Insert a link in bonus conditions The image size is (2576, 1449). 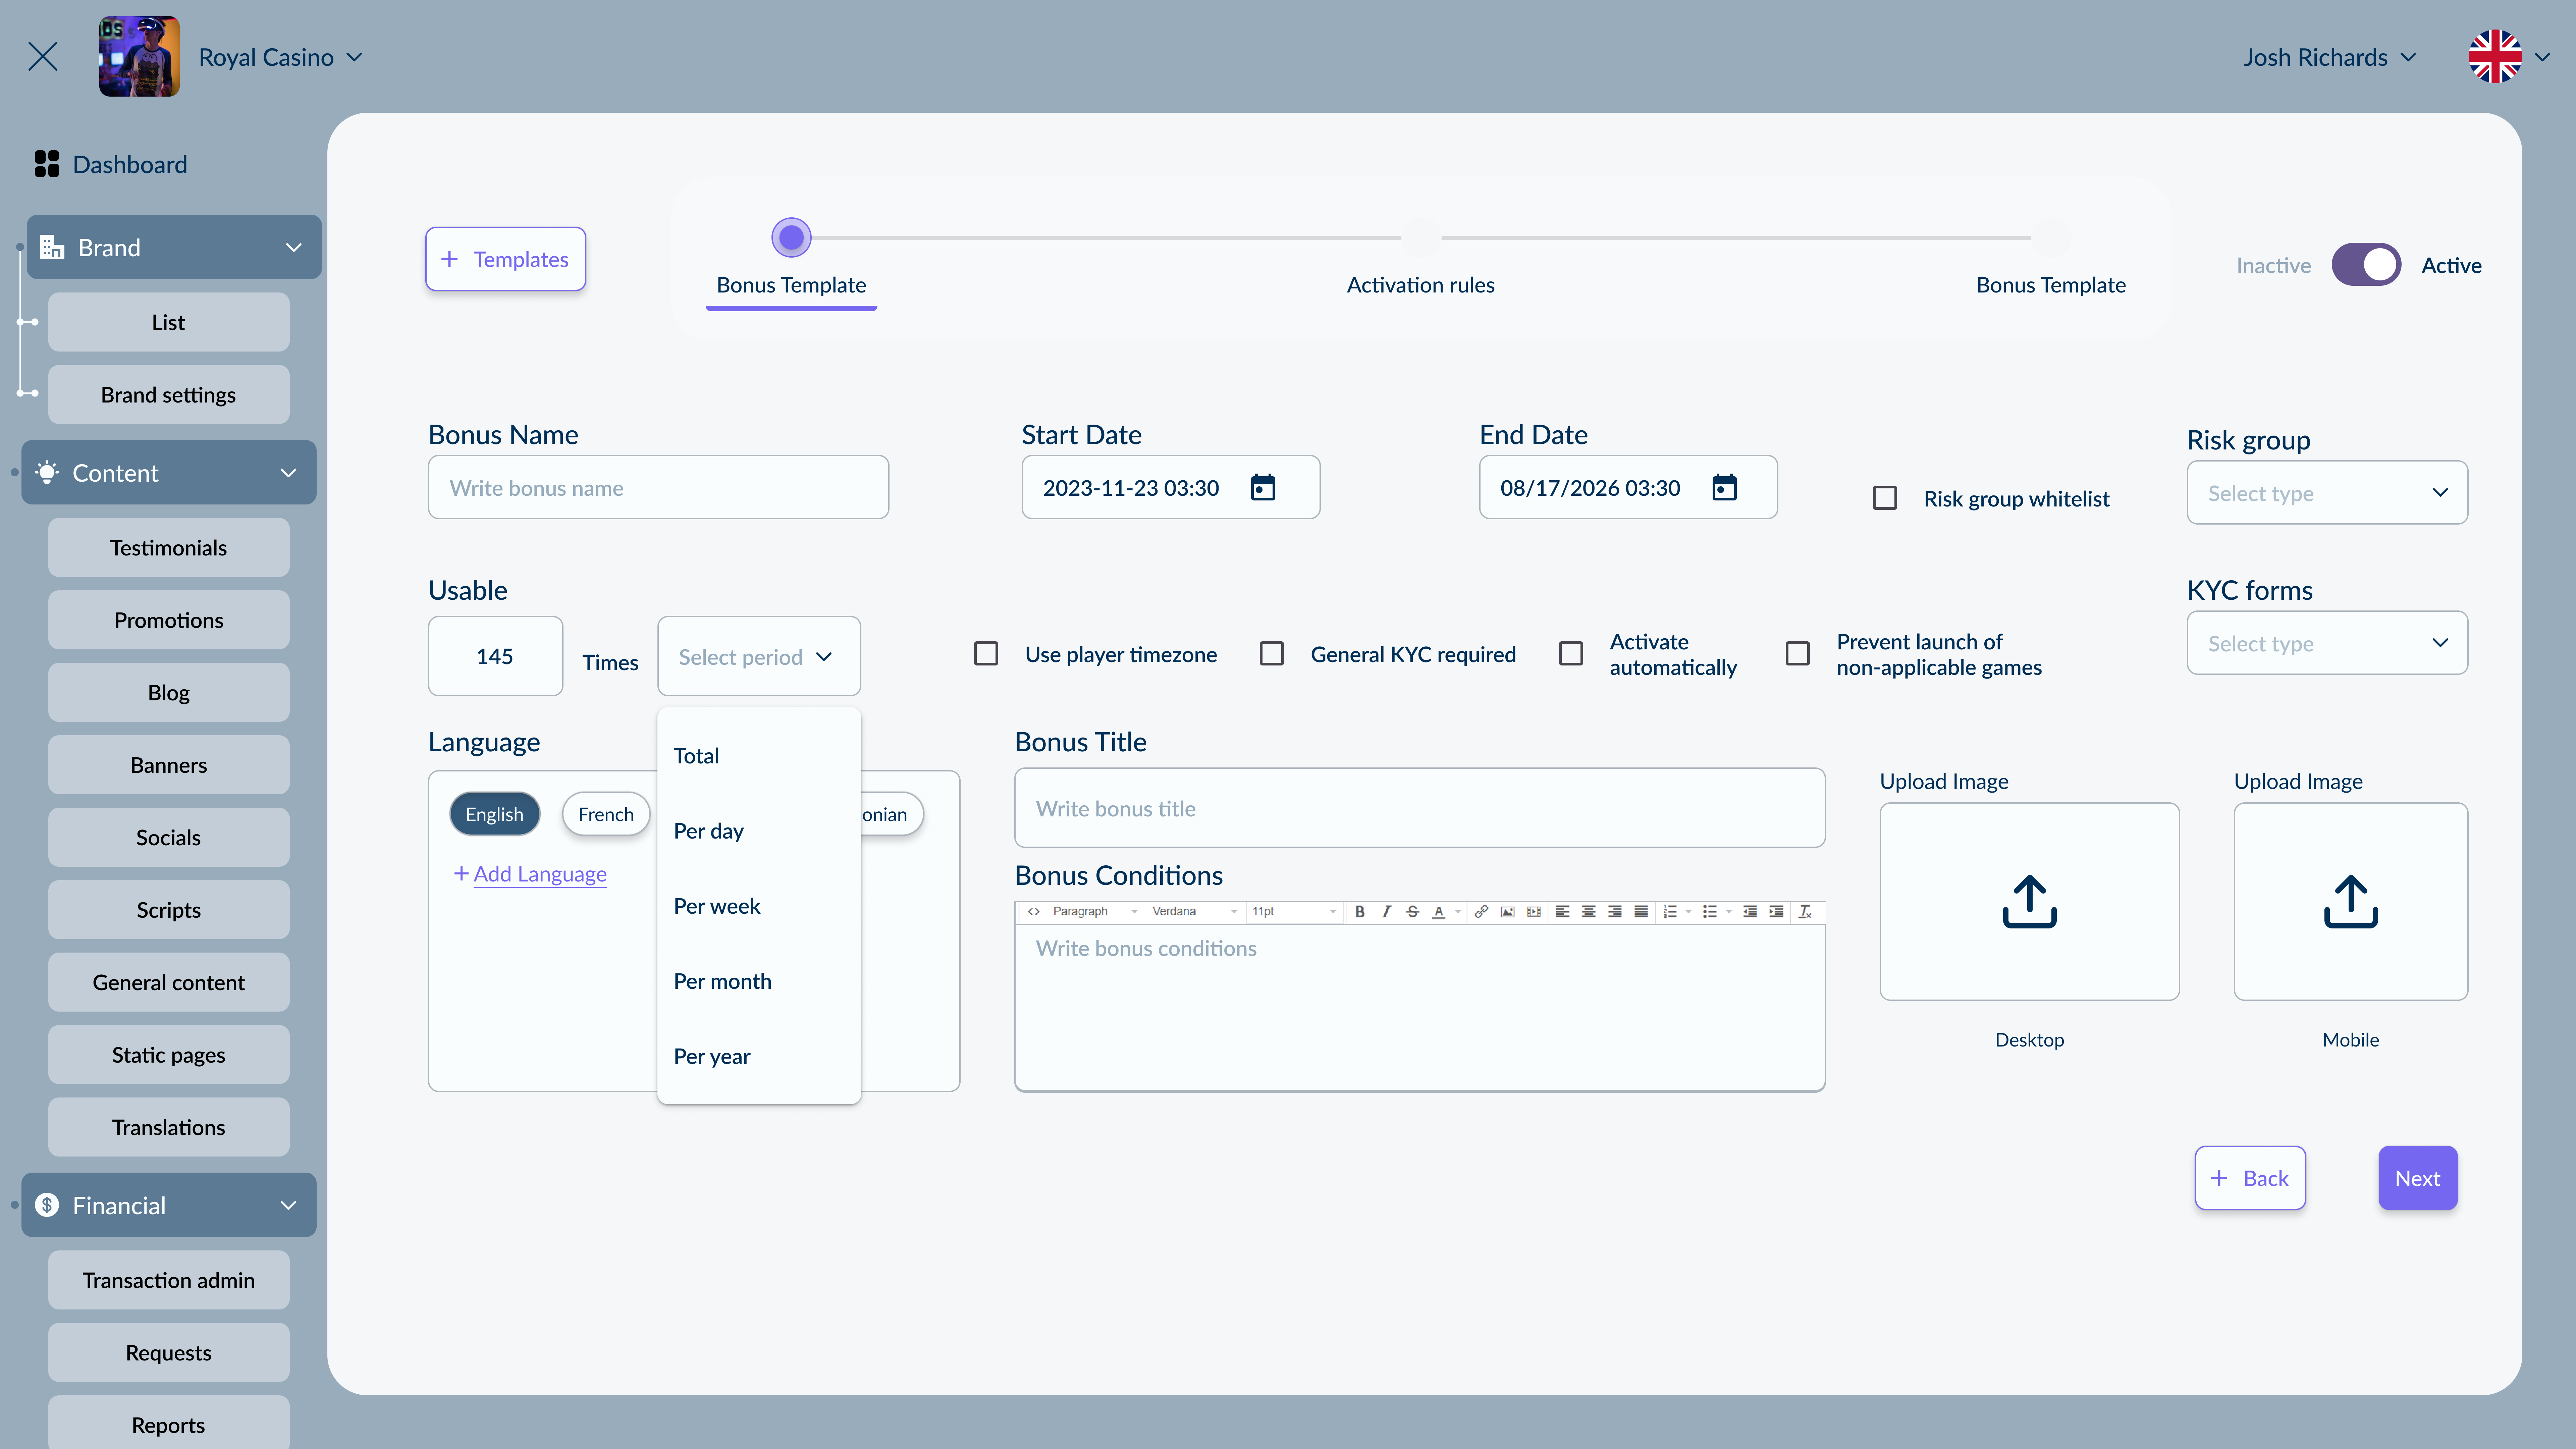coord(1482,911)
